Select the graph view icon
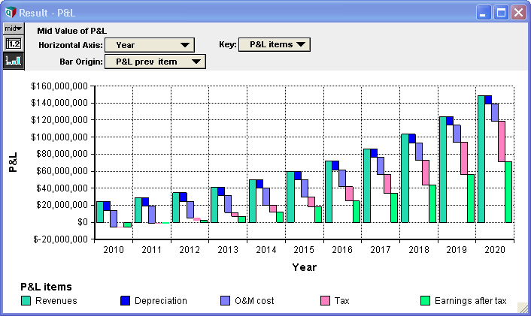Image resolution: width=531 pixels, height=316 pixels. [x=14, y=61]
